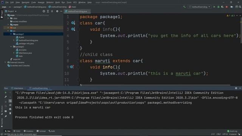Image resolution: width=242 pixels, height=136 pixels.
Task: Click the warnings indicator in editor corner
Action: point(228,15)
